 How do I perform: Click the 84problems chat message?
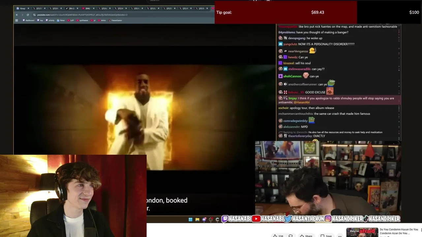click(x=313, y=32)
